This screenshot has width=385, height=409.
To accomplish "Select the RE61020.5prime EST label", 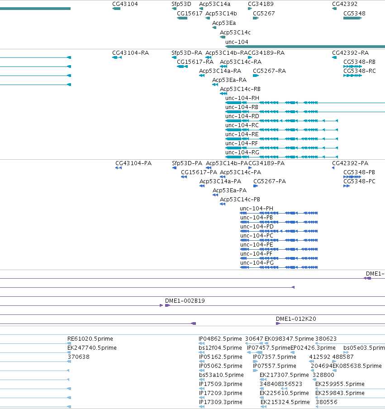I will pos(90,339).
